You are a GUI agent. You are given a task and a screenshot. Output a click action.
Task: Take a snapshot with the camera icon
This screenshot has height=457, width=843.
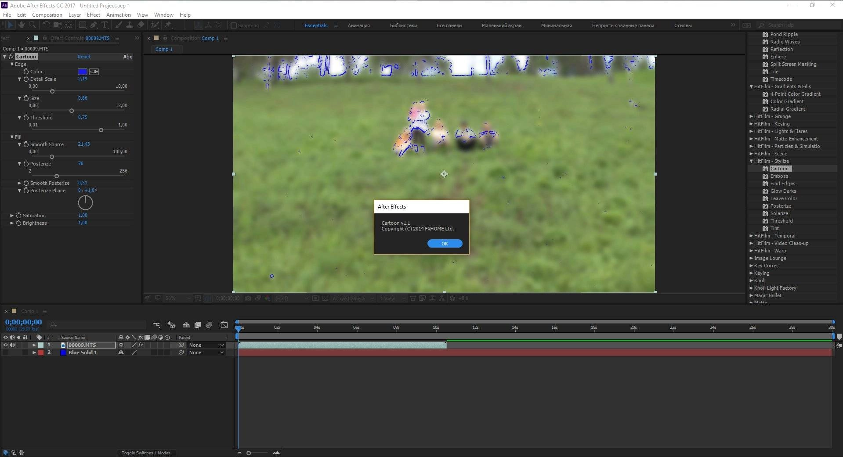248,299
